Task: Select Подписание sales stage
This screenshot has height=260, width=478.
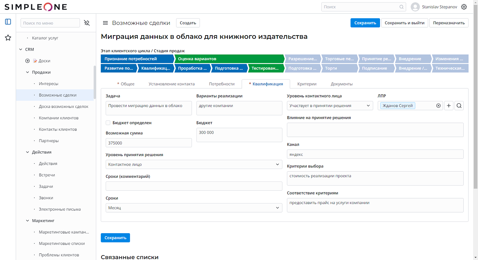Action: tap(376, 68)
